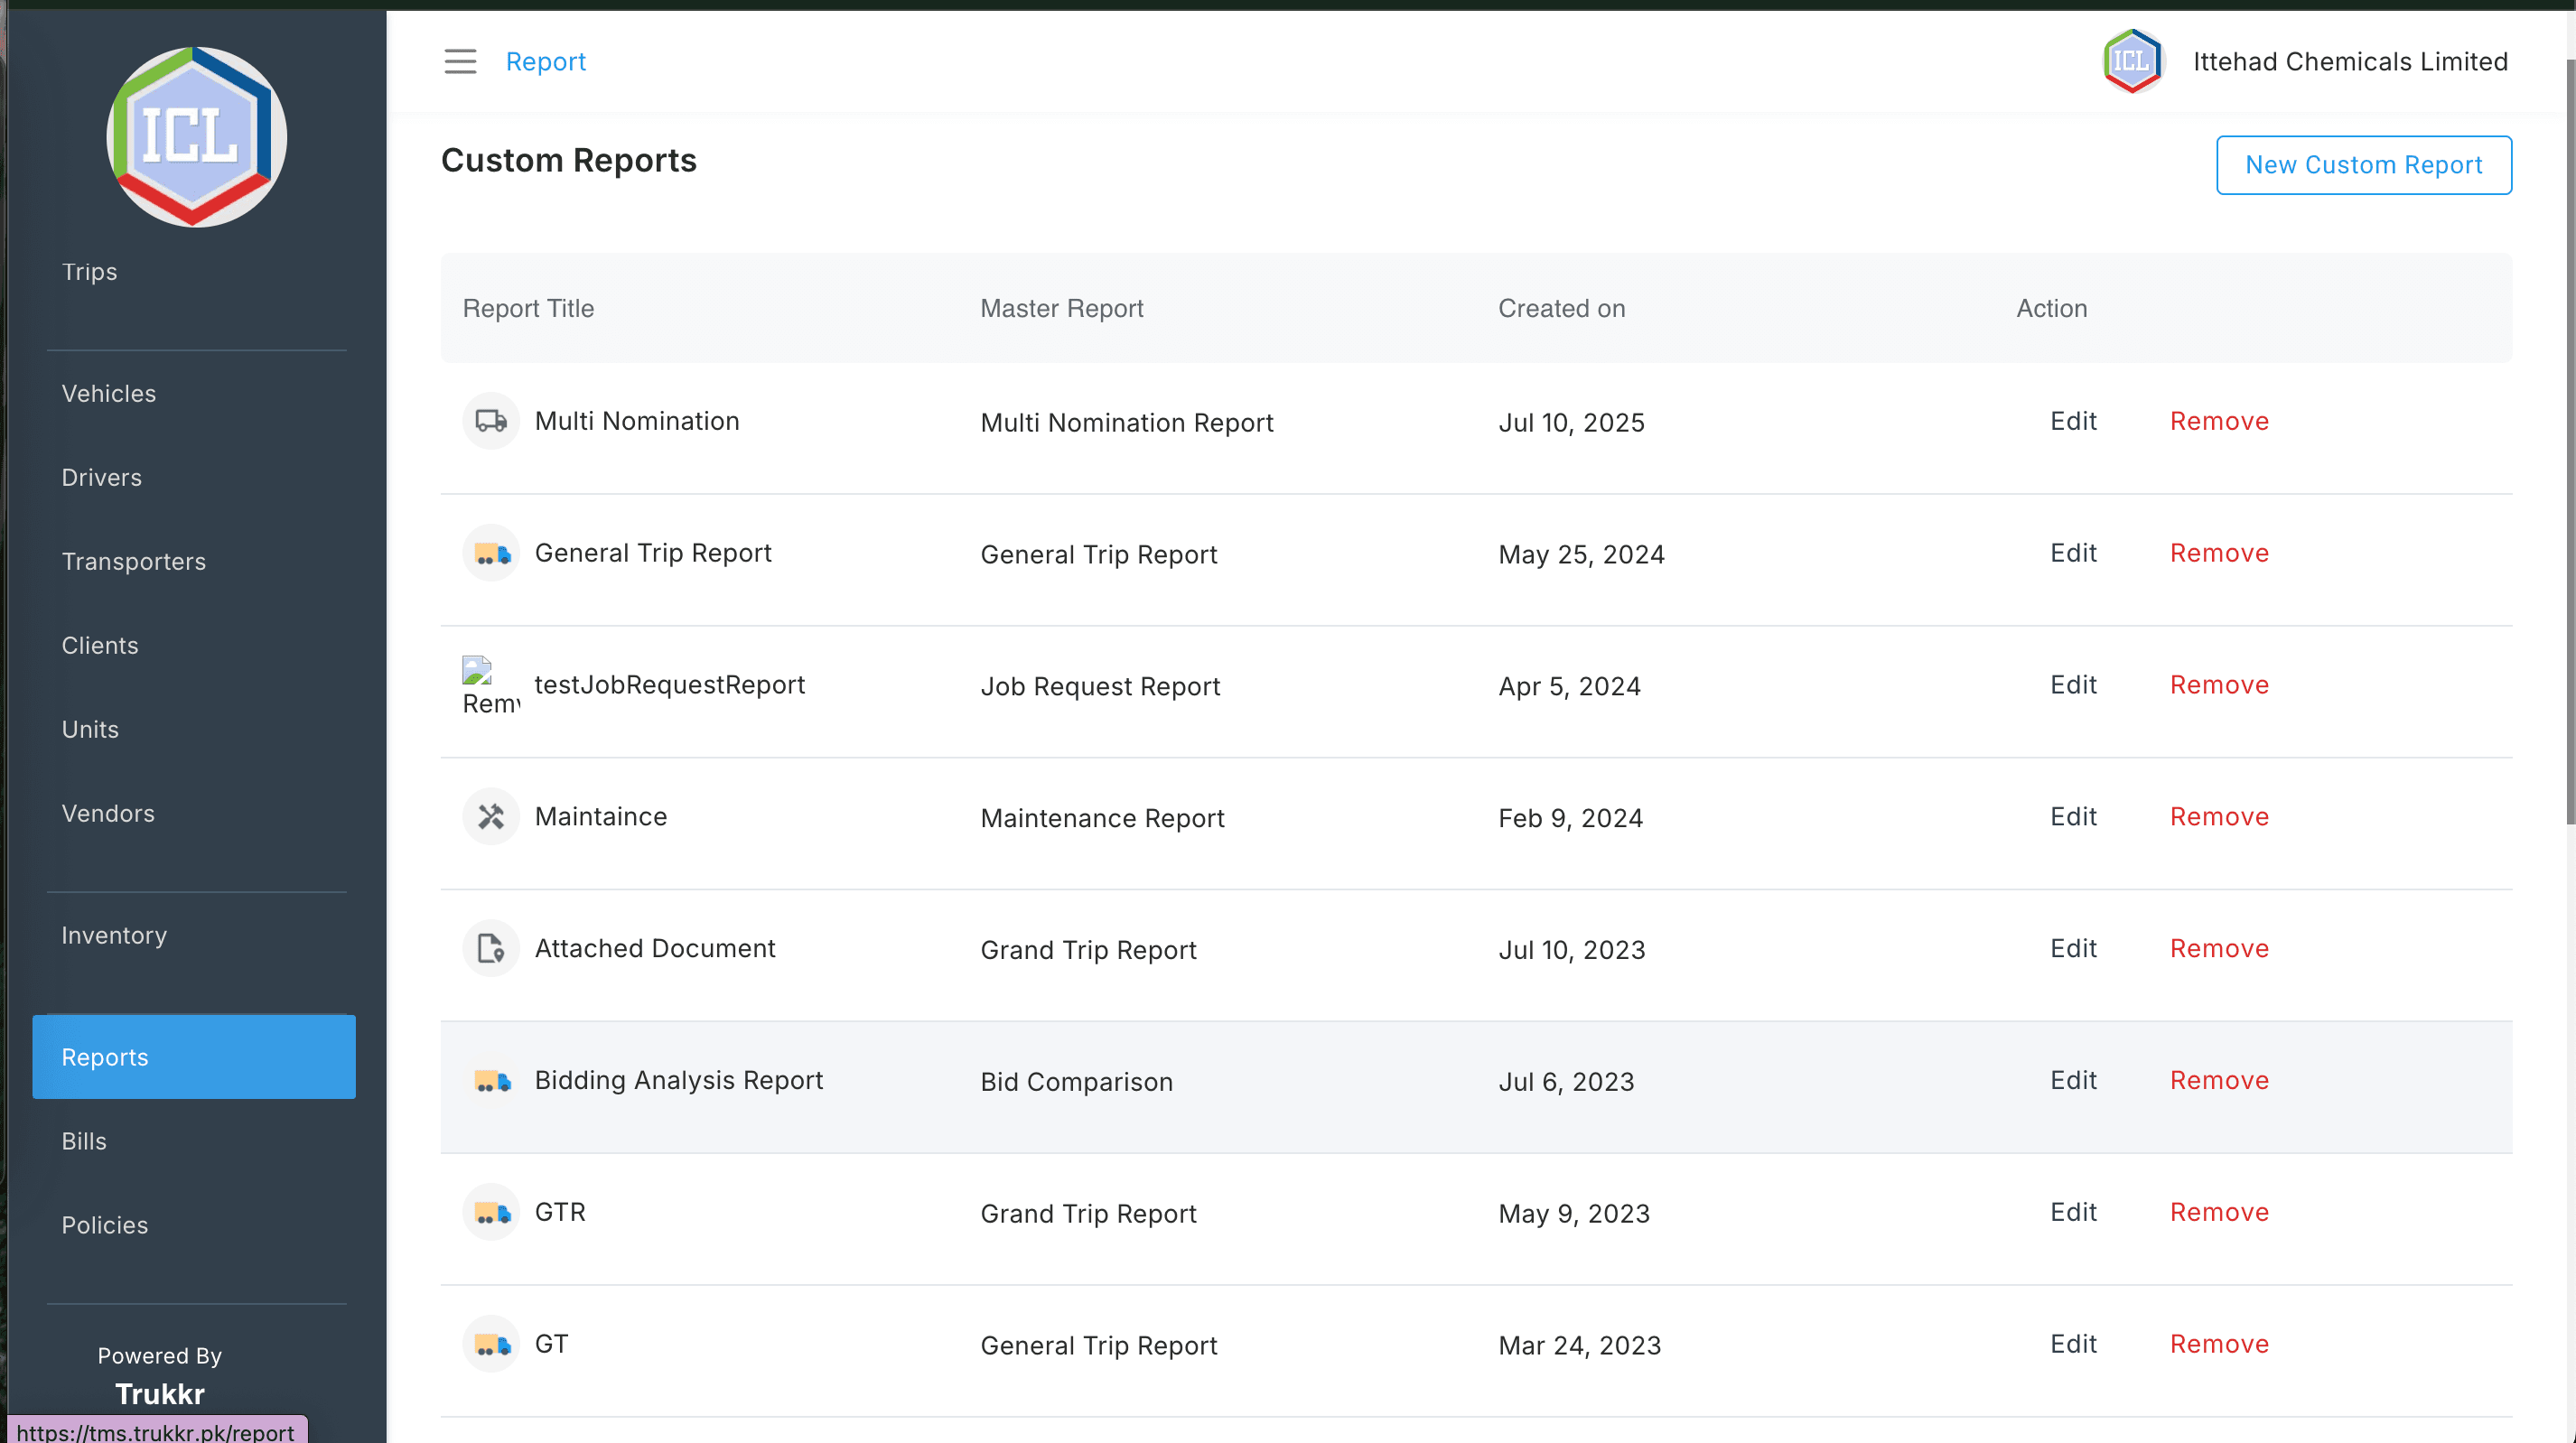Click the ICL logo in sidebar
This screenshot has height=1443, width=2576.
197,137
